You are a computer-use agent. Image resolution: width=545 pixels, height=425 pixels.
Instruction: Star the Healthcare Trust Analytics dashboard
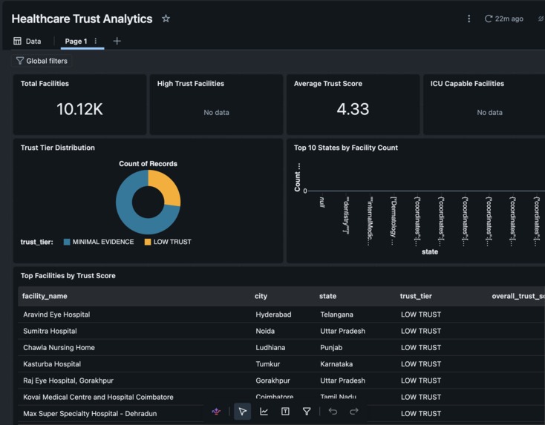point(166,19)
